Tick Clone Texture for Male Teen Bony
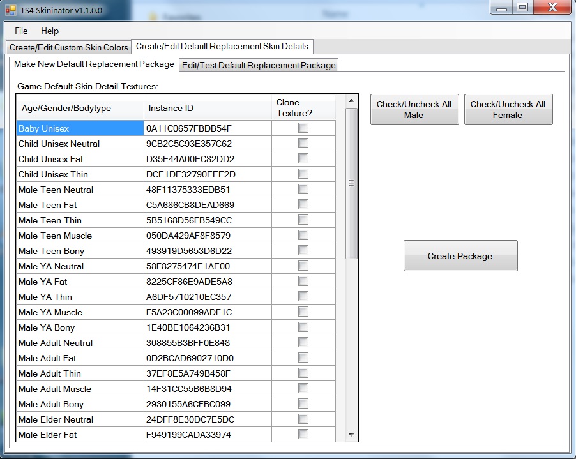The width and height of the screenshot is (576, 459). point(303,250)
